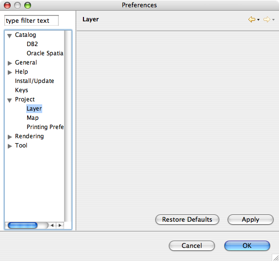Click the Apply button
Screen dimensions: 279x261
[250, 220]
